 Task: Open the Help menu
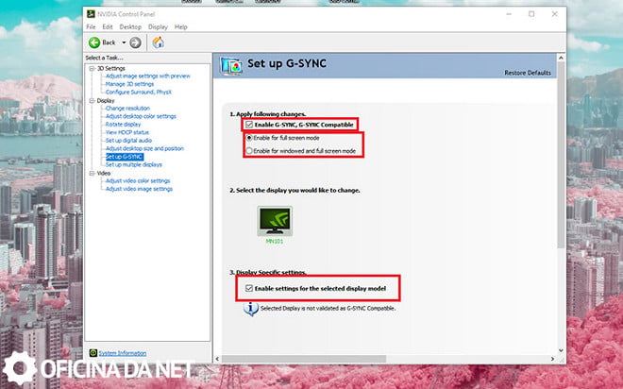coord(181,27)
